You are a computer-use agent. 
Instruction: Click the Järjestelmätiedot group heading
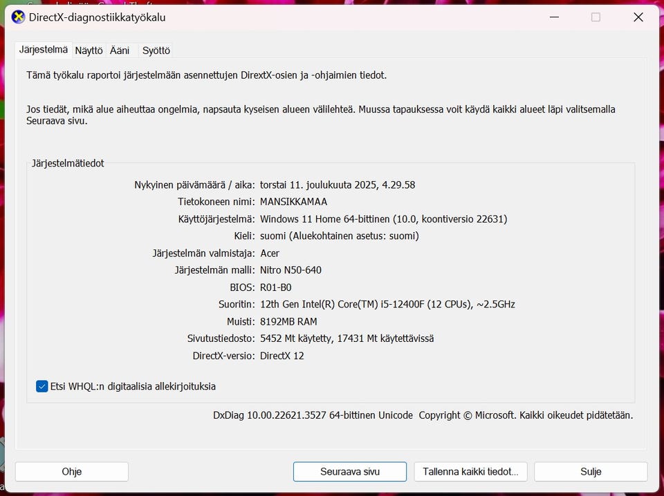[68, 163]
